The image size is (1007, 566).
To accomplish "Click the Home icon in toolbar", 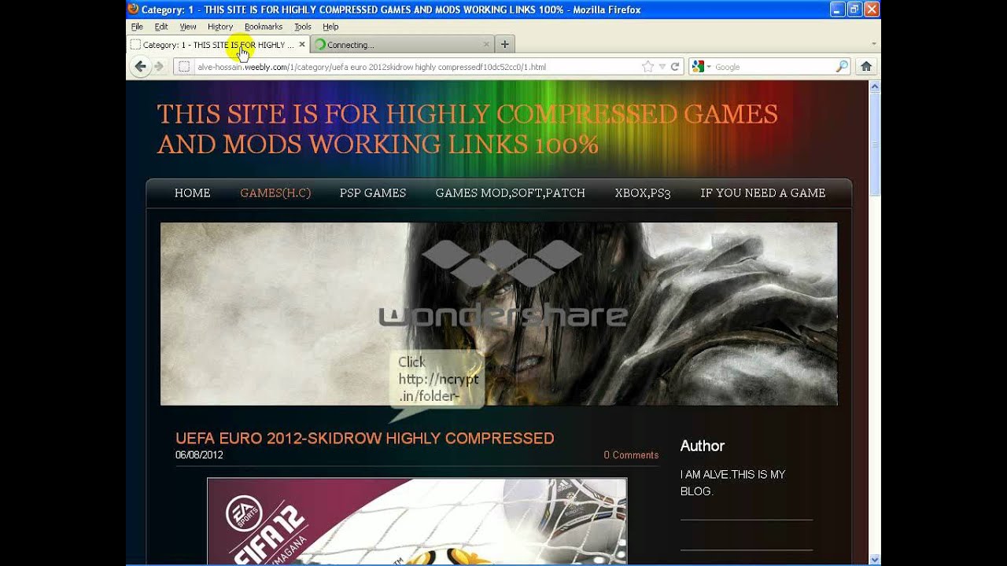I will pos(866,67).
